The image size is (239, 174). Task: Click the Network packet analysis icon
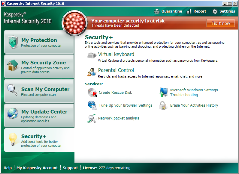click(92, 118)
